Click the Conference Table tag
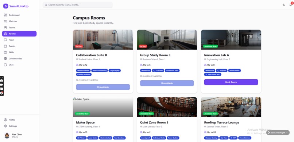The width and height of the screenshot is (294, 142). pos(172,70)
